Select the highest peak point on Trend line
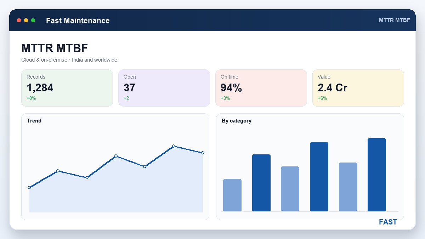Screen dimensions: 425x239 tap(174, 146)
